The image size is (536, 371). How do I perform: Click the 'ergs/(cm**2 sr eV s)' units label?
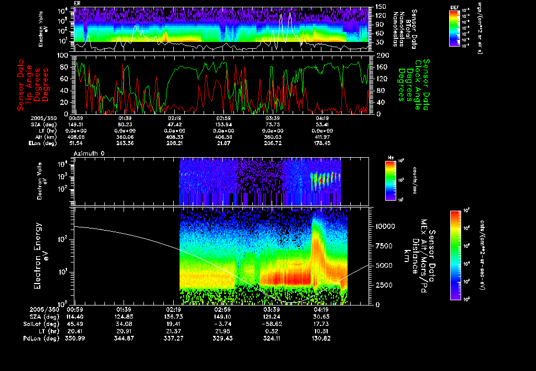coord(479,28)
